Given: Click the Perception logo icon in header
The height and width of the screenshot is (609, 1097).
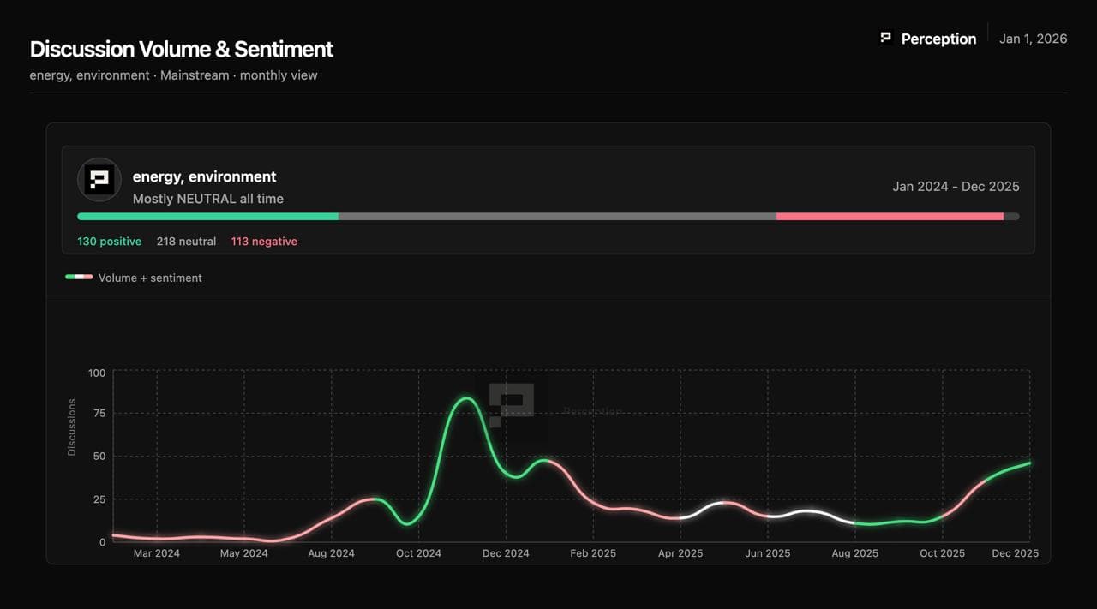Looking at the screenshot, I should coord(886,38).
